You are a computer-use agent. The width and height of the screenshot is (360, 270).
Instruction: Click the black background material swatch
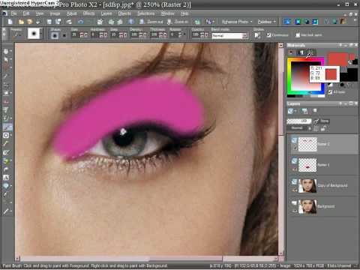click(349, 75)
